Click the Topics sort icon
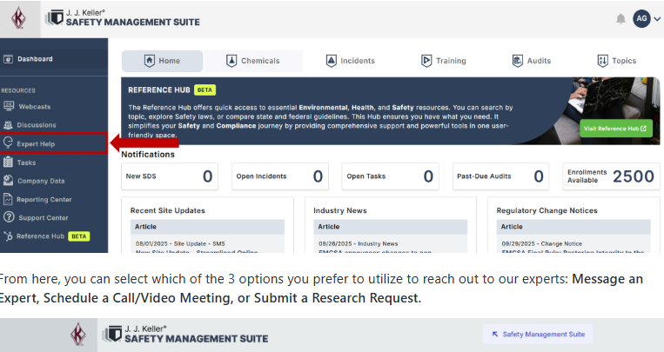 coord(602,61)
